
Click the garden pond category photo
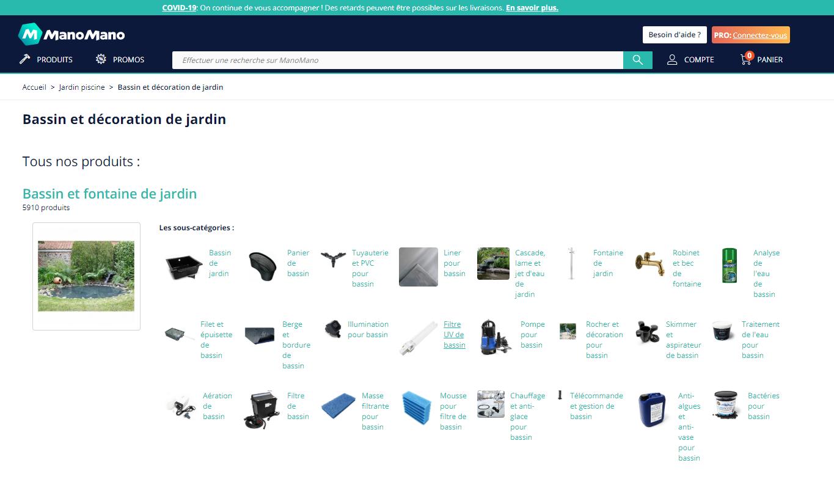click(x=86, y=276)
